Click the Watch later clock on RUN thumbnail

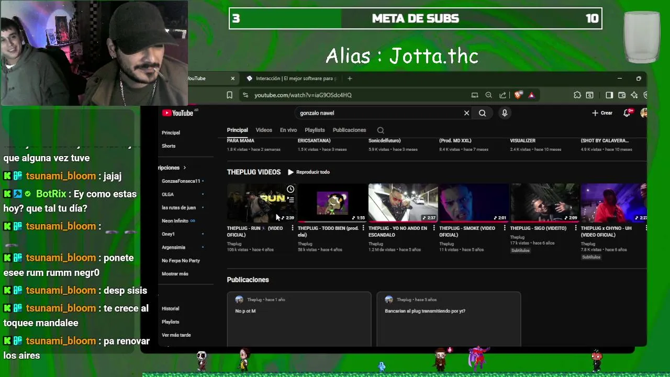click(291, 189)
